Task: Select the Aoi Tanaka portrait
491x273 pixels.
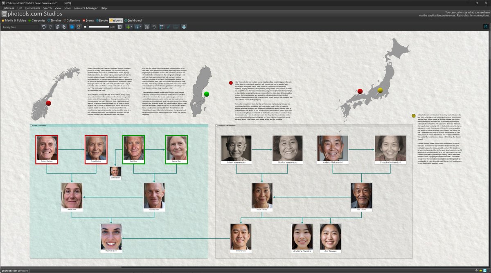Action: 331,238
